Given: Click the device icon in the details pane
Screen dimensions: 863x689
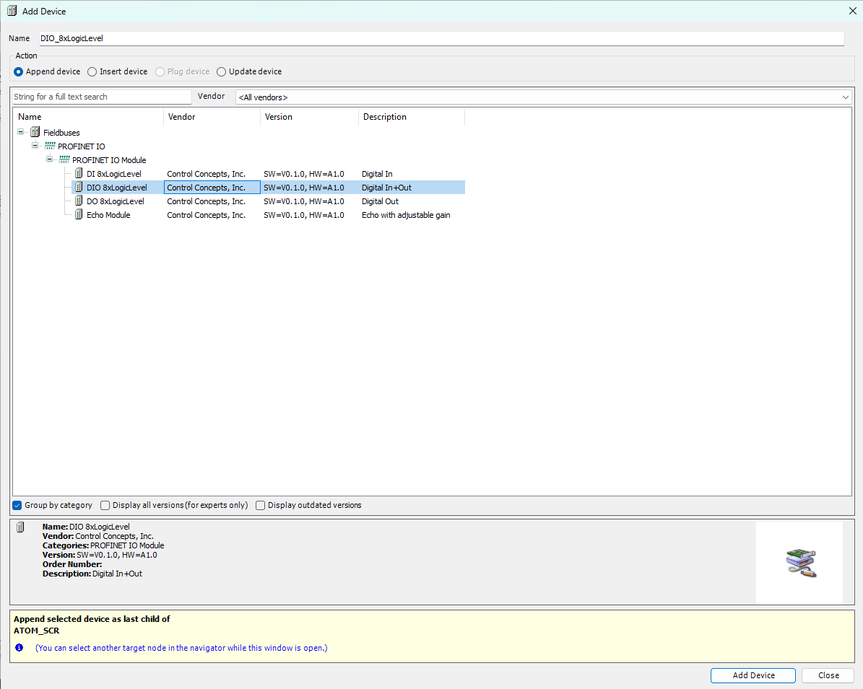Looking at the screenshot, I should (19, 527).
